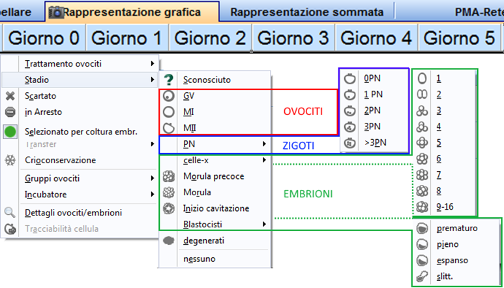Click the Inizio cavitazione icon
This screenshot has width=504, height=288.
169,208
